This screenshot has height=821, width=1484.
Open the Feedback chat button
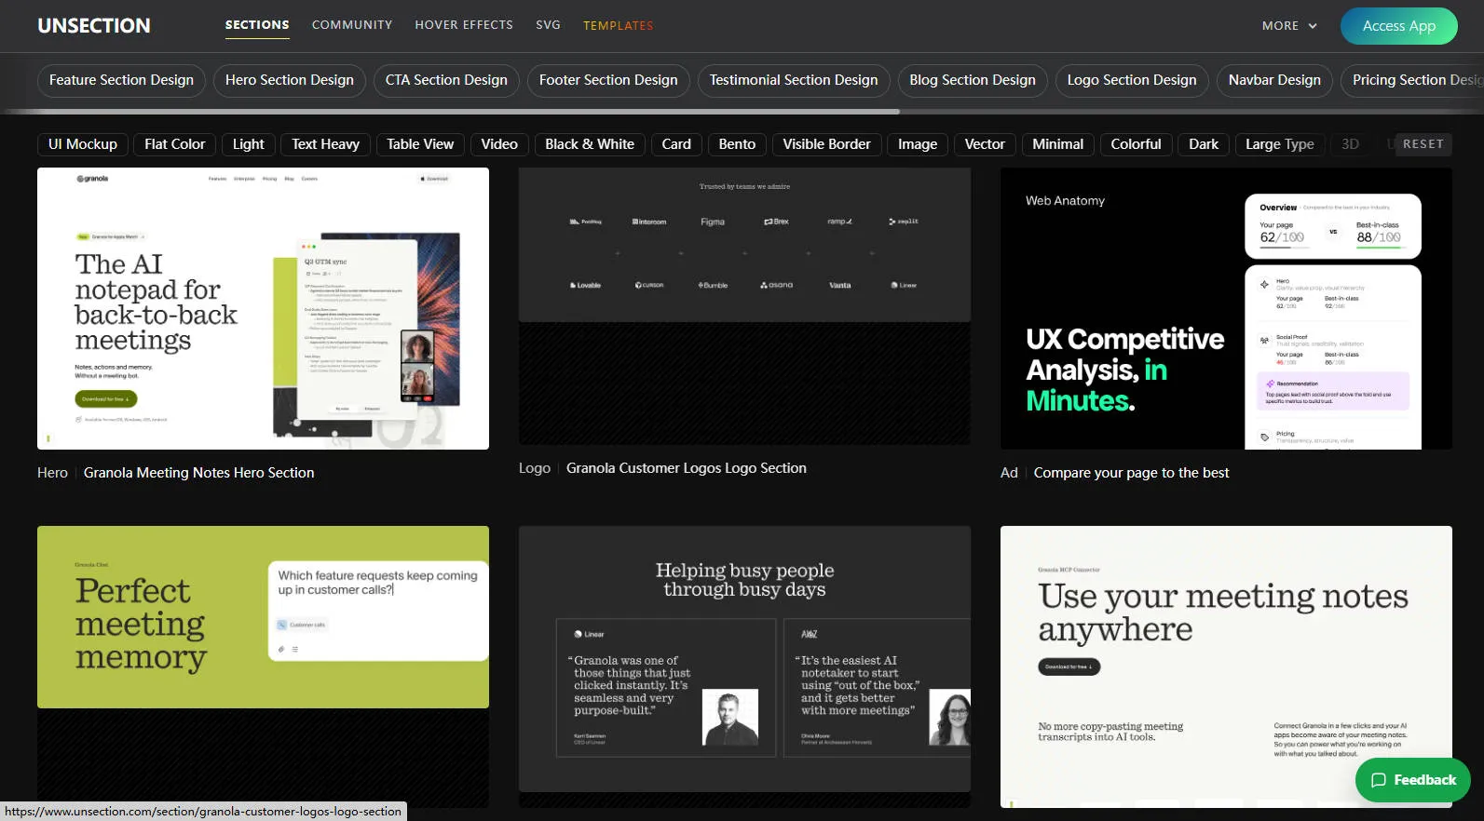pos(1413,780)
